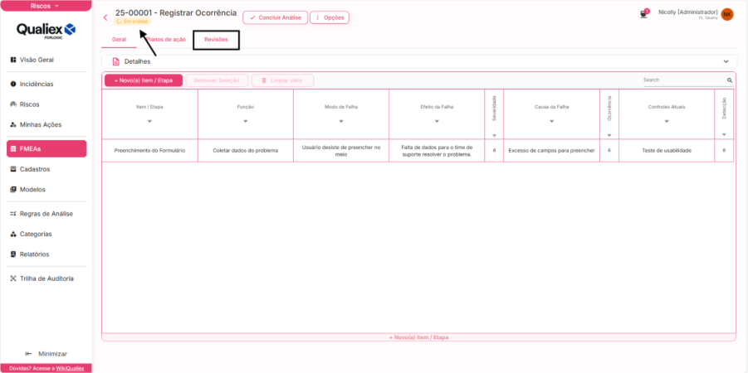Click the Search input field
The height and width of the screenshot is (373, 748).
682,80
